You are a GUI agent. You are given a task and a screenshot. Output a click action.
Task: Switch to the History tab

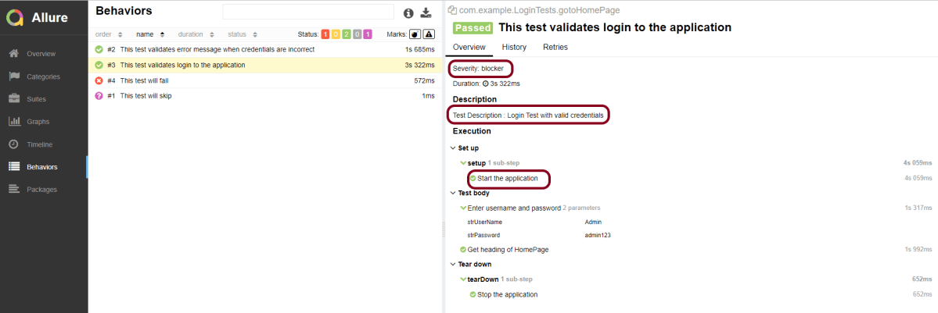514,48
